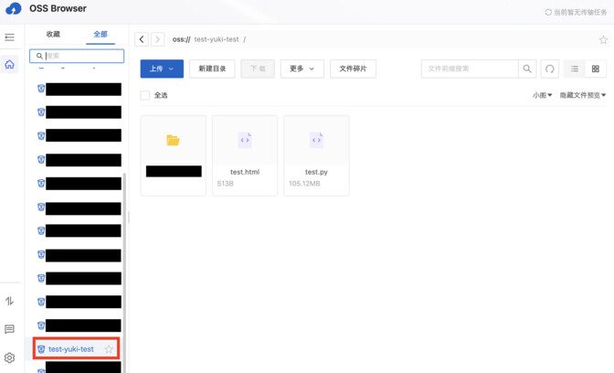This screenshot has height=373, width=614.
Task: Check the 全选 select-all checkbox
Action: click(145, 95)
